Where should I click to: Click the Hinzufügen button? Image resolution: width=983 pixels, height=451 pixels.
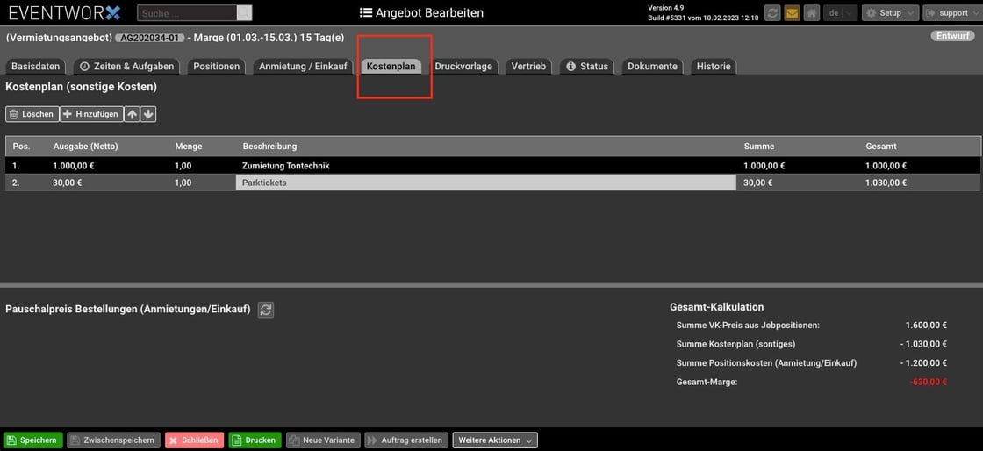pos(91,114)
